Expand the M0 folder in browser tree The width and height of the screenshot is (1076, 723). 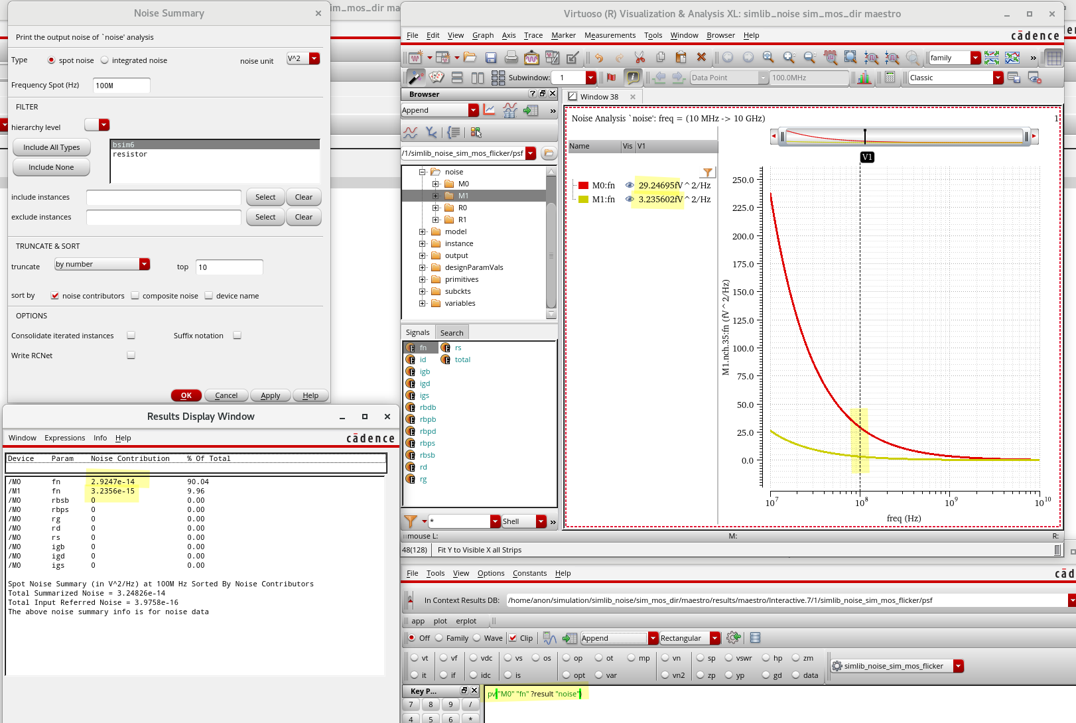coord(435,184)
